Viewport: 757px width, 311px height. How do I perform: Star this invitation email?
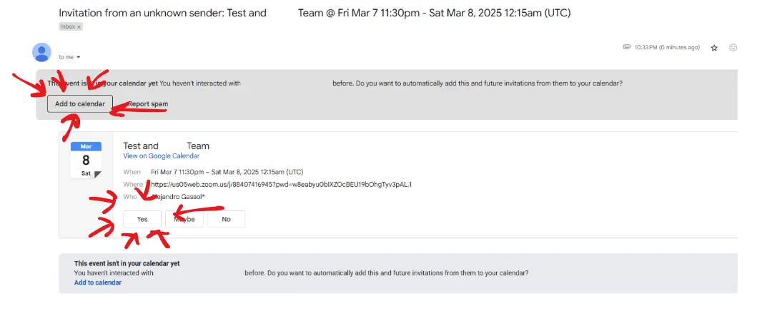tap(714, 48)
